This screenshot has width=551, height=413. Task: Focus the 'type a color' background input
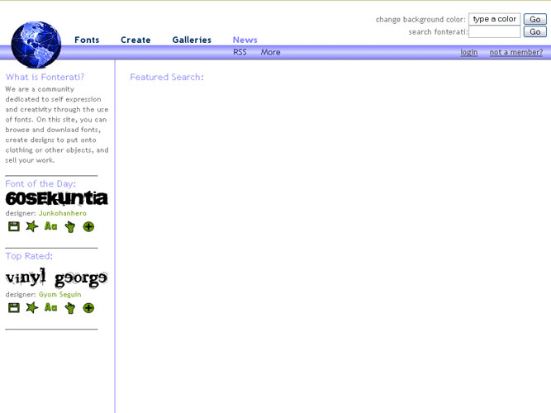(x=494, y=19)
